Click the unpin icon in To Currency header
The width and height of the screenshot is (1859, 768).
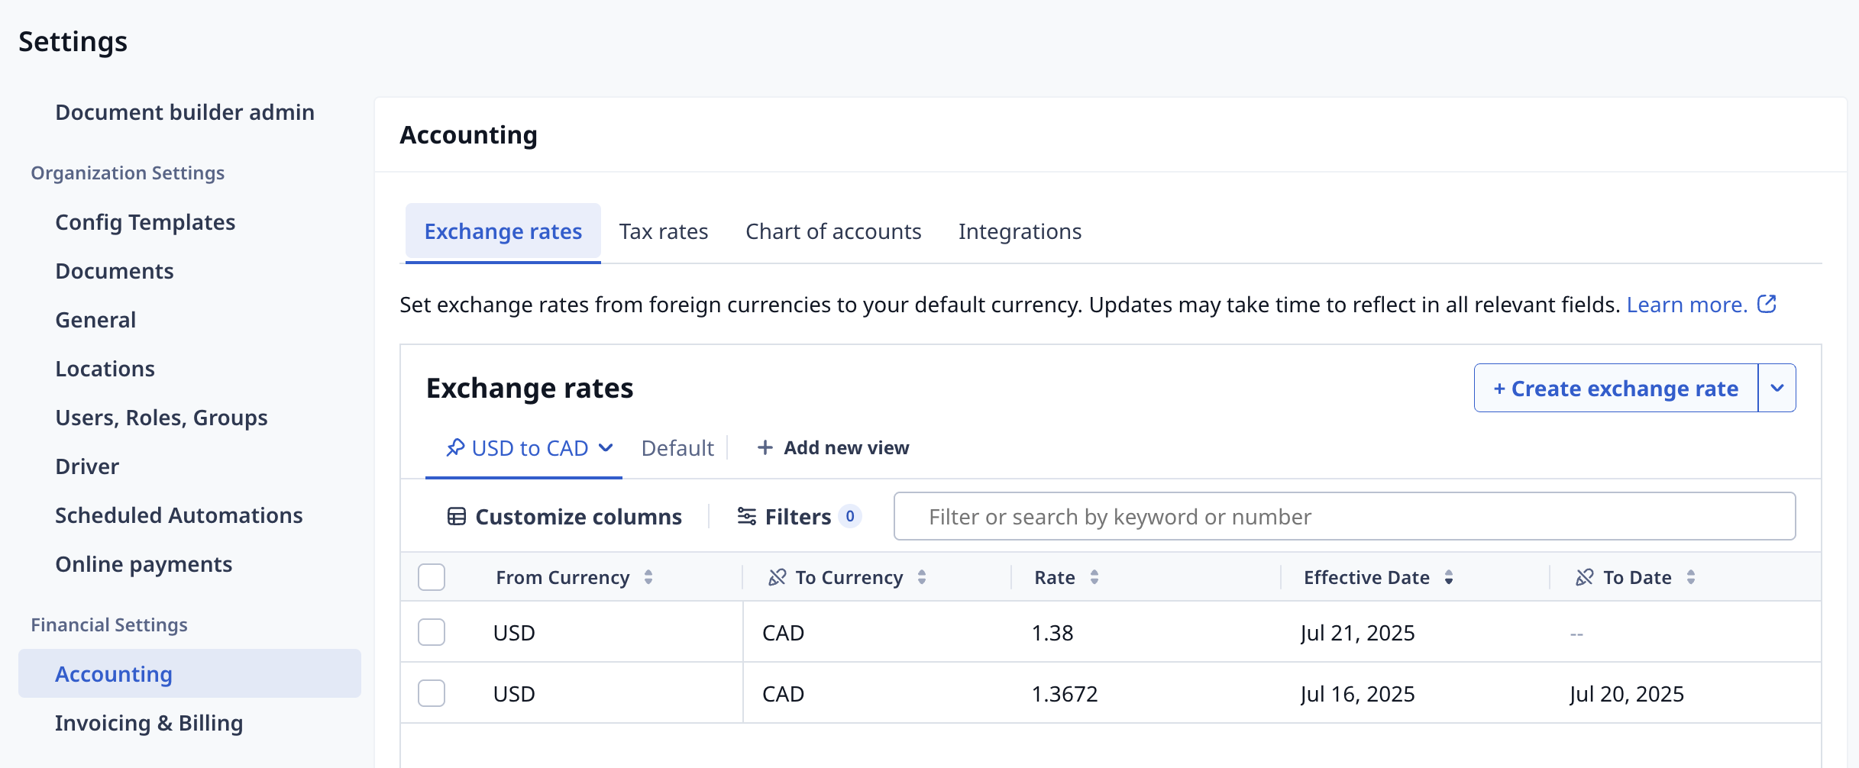click(x=777, y=577)
